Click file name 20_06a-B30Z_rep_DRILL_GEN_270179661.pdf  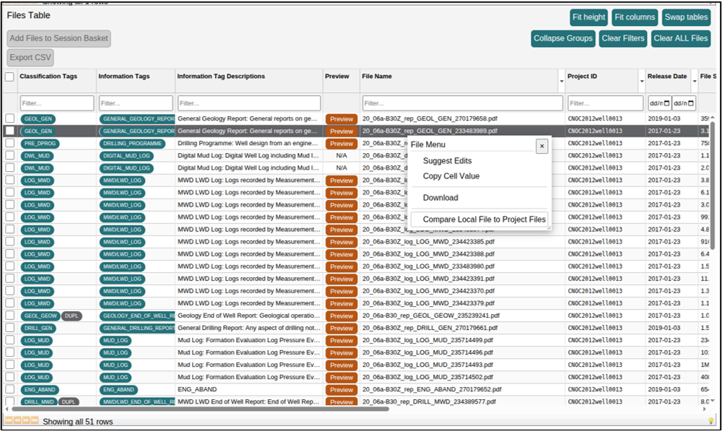coord(430,328)
